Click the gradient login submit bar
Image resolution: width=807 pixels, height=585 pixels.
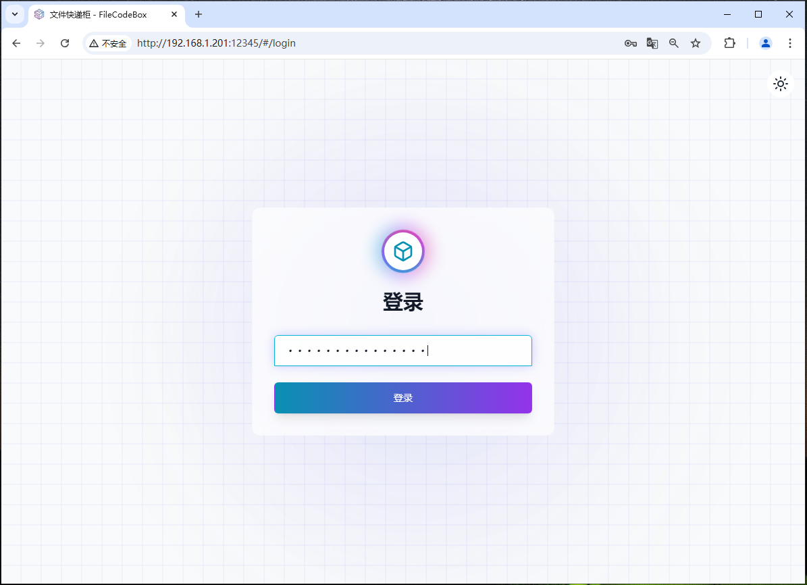(403, 398)
